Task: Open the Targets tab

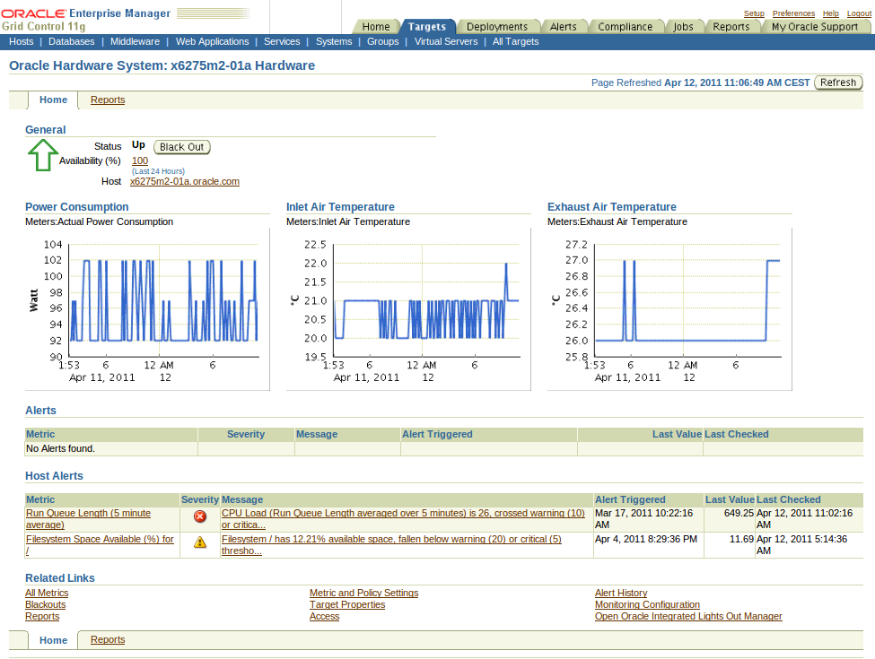Action: (427, 26)
